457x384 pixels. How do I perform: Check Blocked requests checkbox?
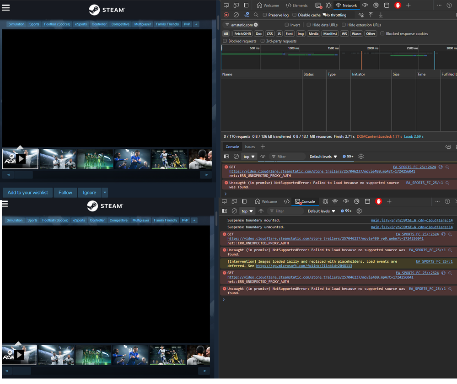point(225,41)
